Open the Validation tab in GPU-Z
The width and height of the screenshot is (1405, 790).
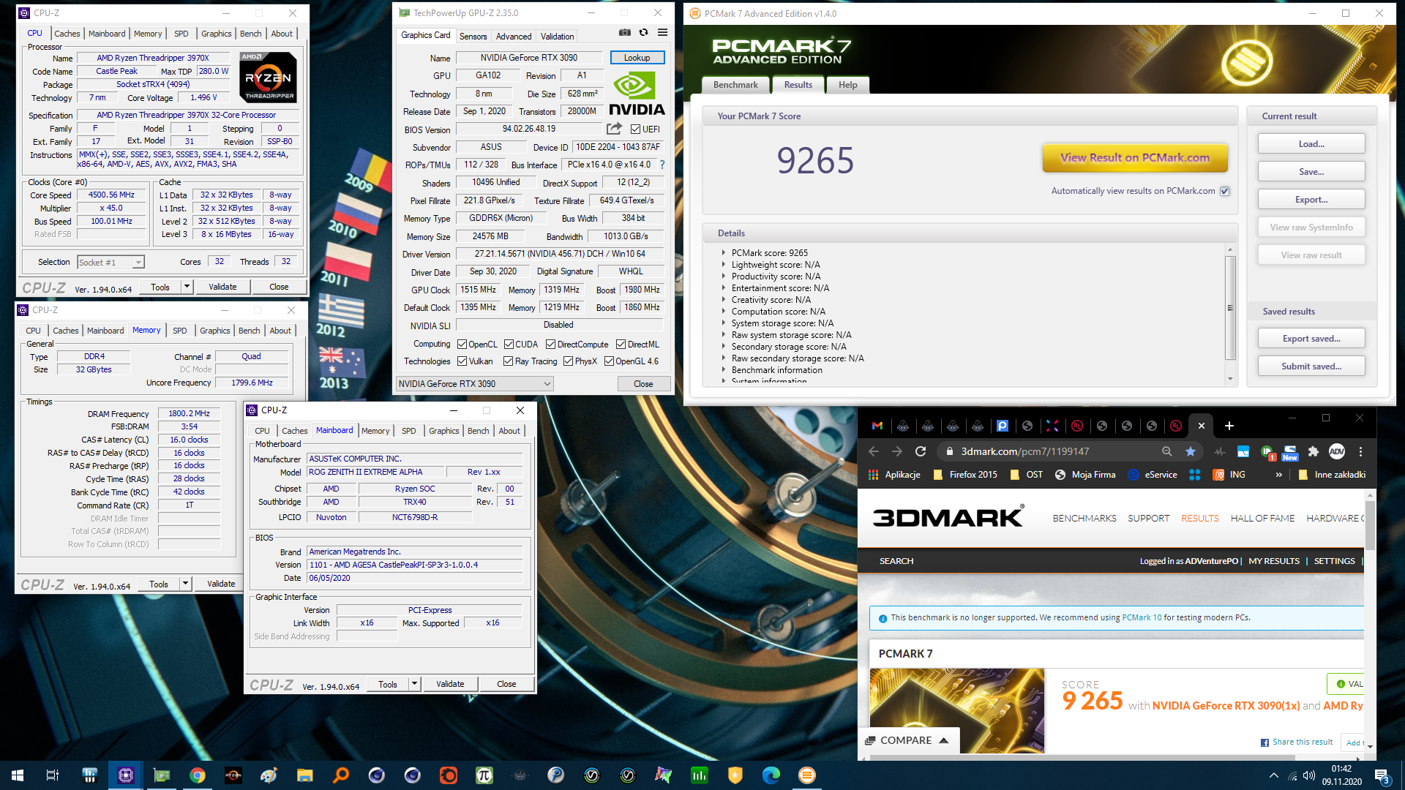(x=557, y=36)
